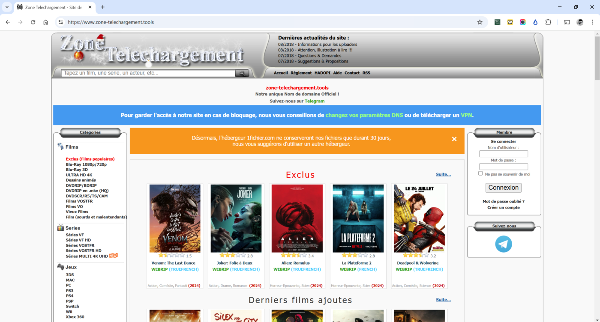Click the Jeux gamepad icon

point(60,267)
